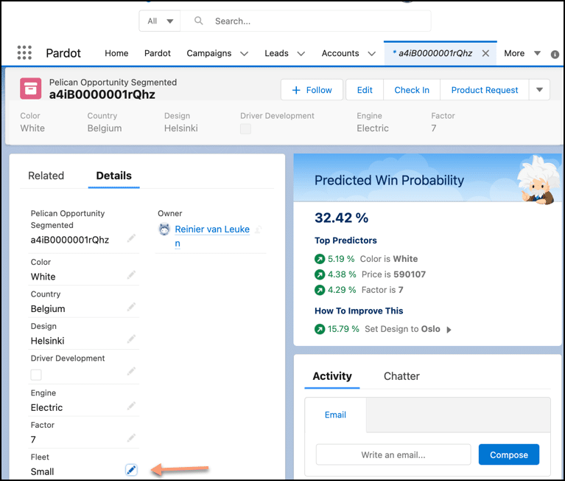Click green arrow icon for Color is White
This screenshot has width=565, height=481.
click(320, 259)
